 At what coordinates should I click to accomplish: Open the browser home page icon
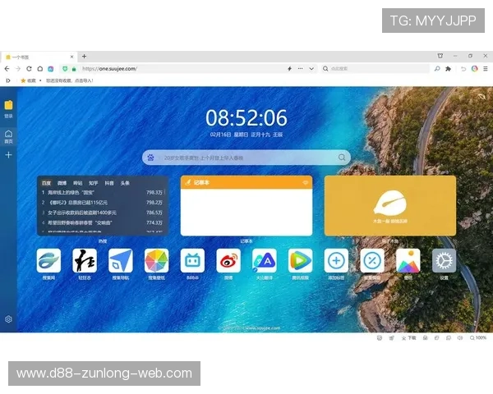40,68
